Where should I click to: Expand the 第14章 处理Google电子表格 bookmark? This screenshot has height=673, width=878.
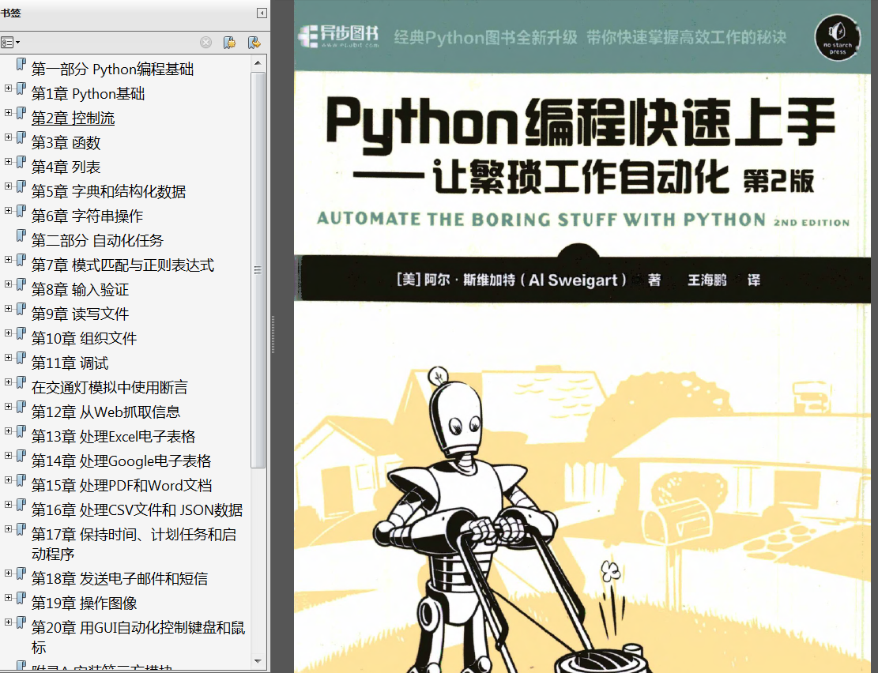pyautogui.click(x=8, y=456)
